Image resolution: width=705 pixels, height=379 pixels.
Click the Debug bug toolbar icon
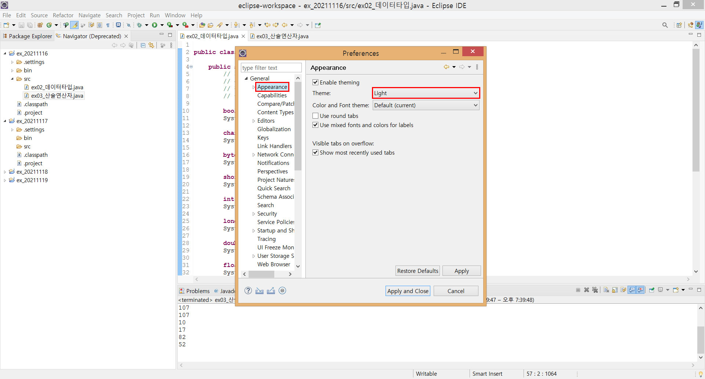coord(140,25)
